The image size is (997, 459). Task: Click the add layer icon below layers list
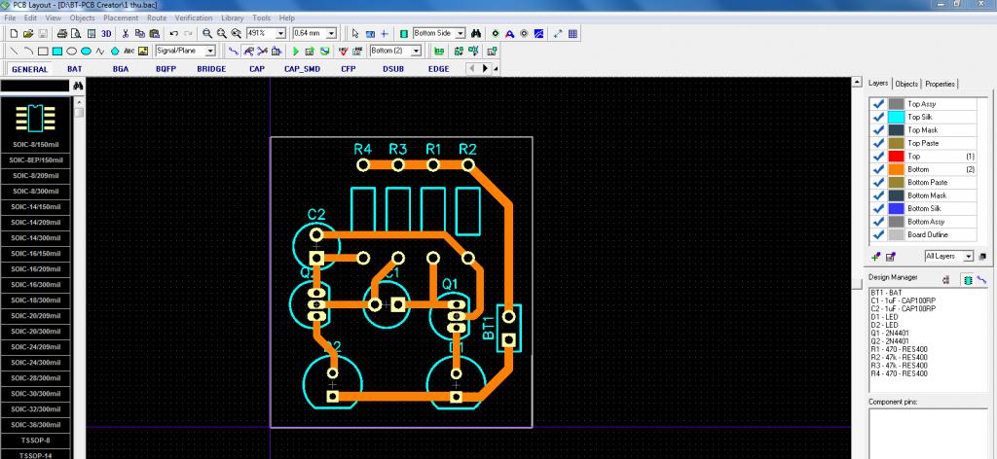coord(876,256)
